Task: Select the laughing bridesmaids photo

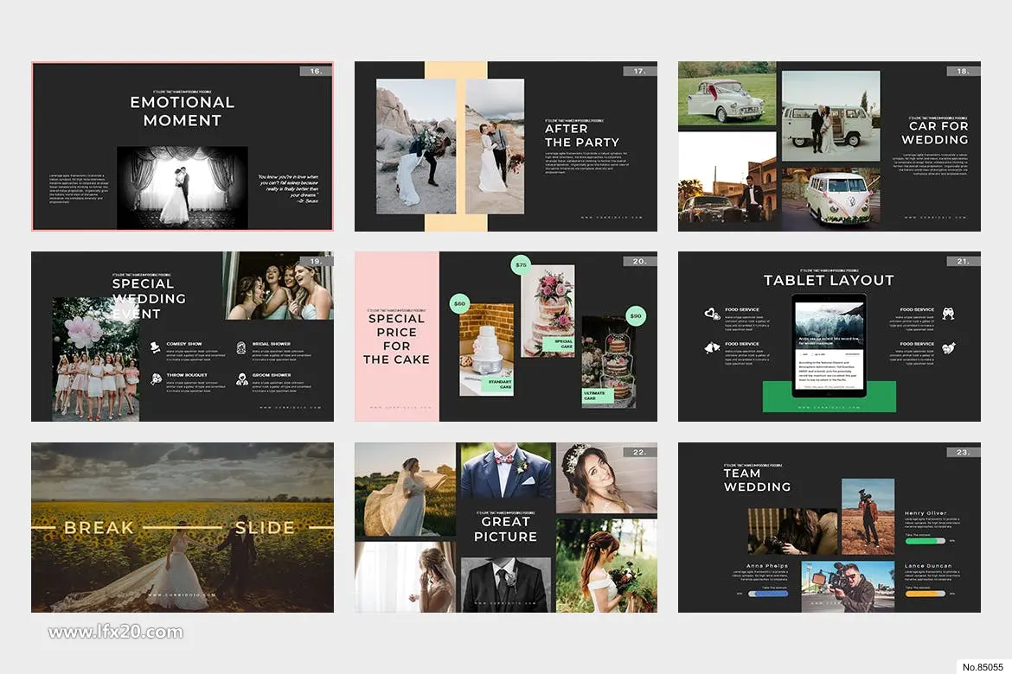Action: click(x=279, y=286)
